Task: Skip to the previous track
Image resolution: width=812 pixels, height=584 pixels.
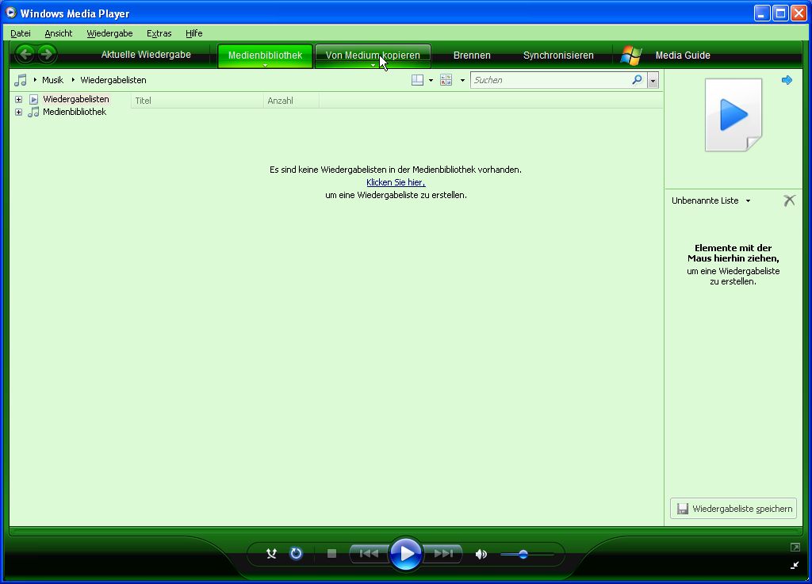Action: tap(369, 554)
